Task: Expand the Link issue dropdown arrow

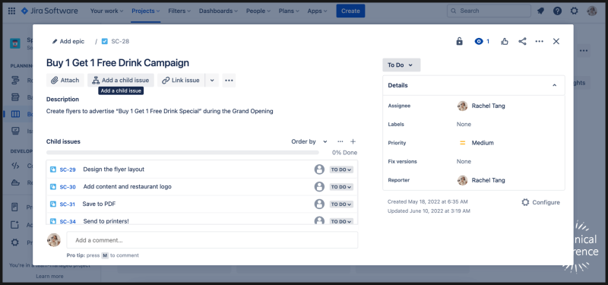Action: tap(212, 81)
